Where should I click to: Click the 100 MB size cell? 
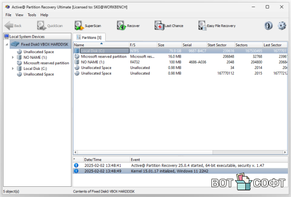click(175, 62)
